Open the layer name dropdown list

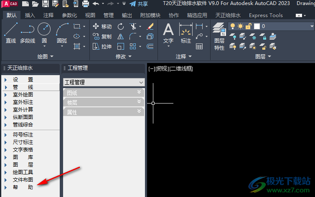[x=312, y=26]
